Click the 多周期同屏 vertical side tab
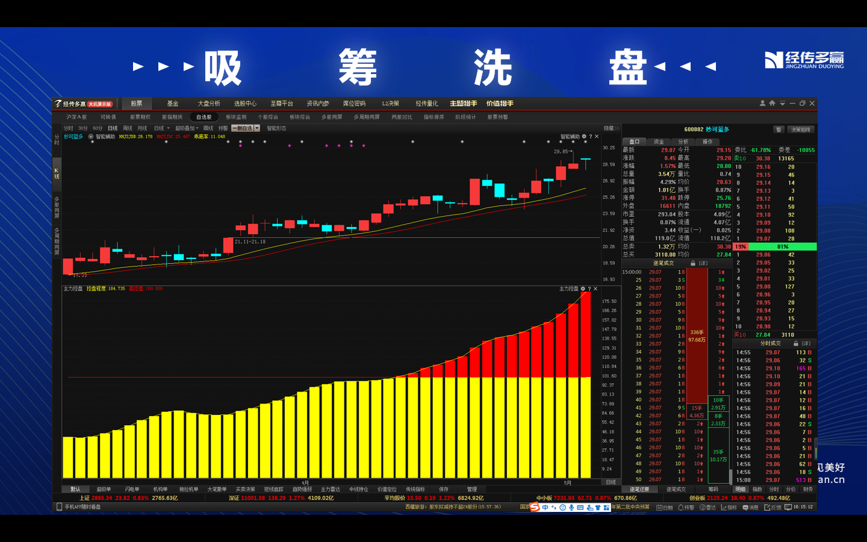The image size is (867, 542). (x=57, y=241)
